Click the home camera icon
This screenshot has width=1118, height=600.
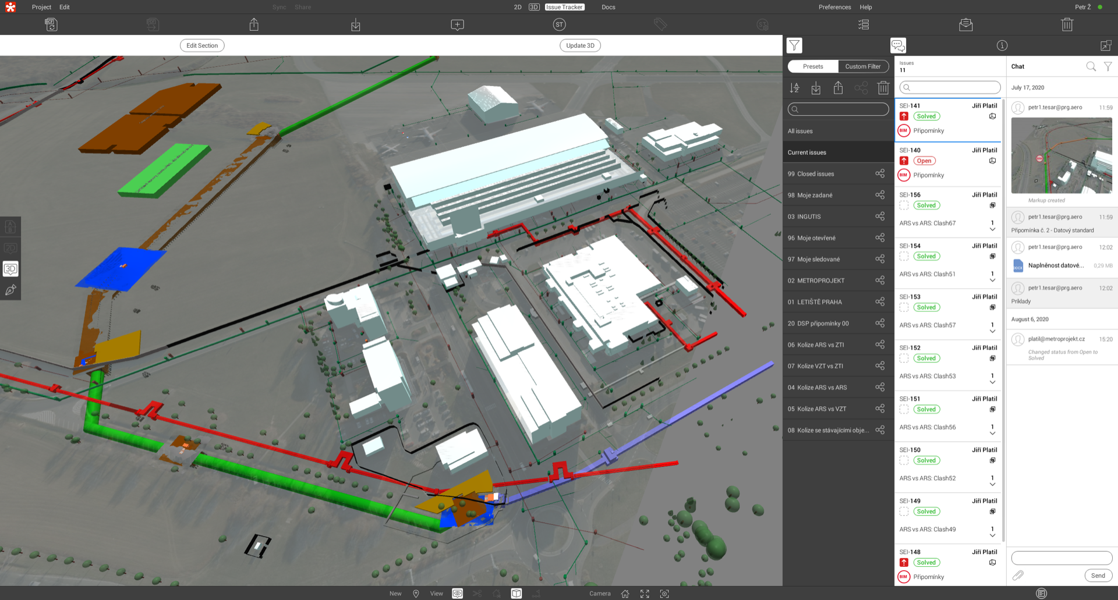coord(625,594)
